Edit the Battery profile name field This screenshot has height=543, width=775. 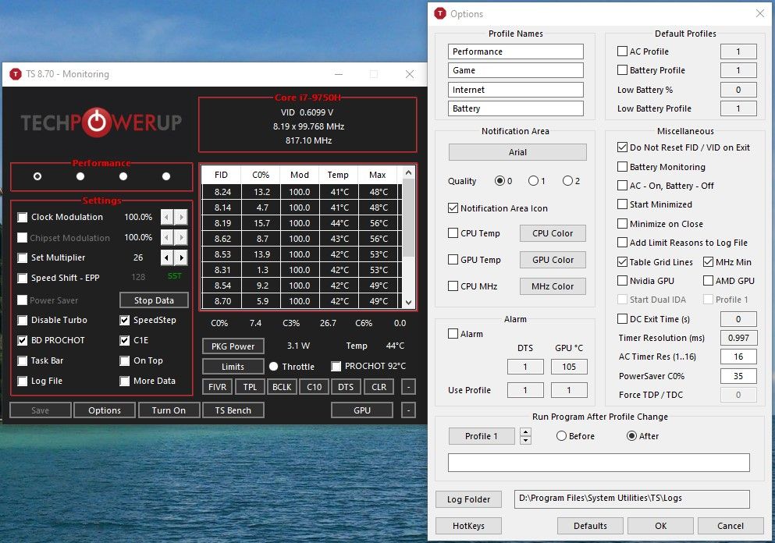pyautogui.click(x=515, y=108)
